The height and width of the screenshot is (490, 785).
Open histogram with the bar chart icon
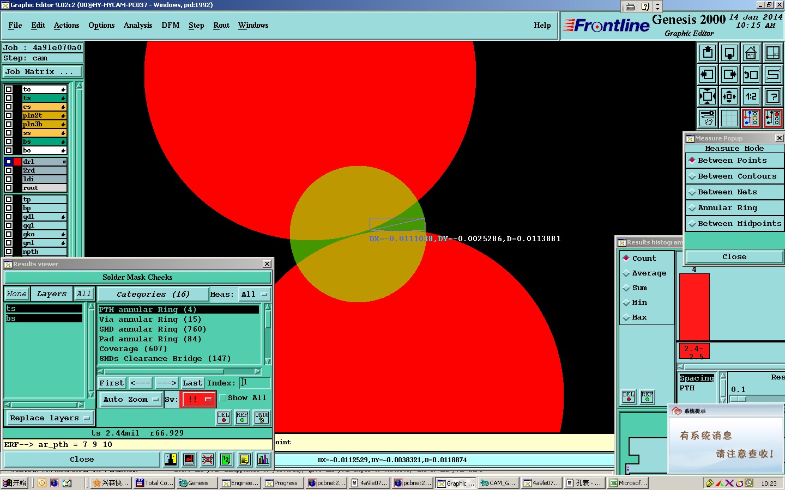coord(263,460)
